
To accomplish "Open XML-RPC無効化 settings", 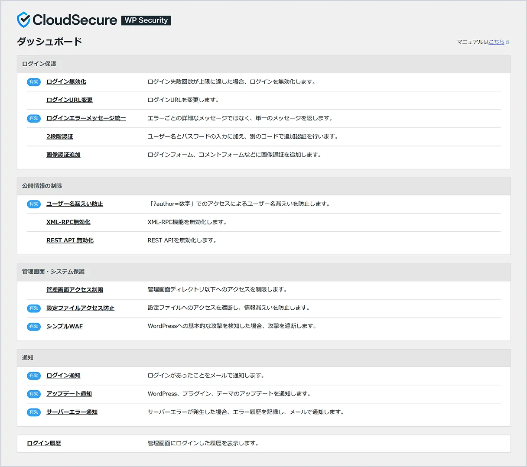I will (x=68, y=222).
